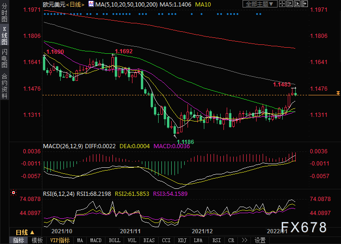
Task: Click the chart axis compress icon
Action: pos(290,4)
